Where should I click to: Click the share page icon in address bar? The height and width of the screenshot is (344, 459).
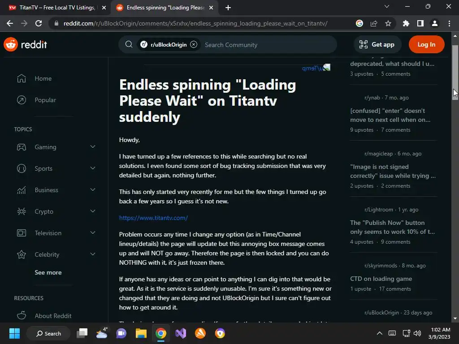pos(374,23)
